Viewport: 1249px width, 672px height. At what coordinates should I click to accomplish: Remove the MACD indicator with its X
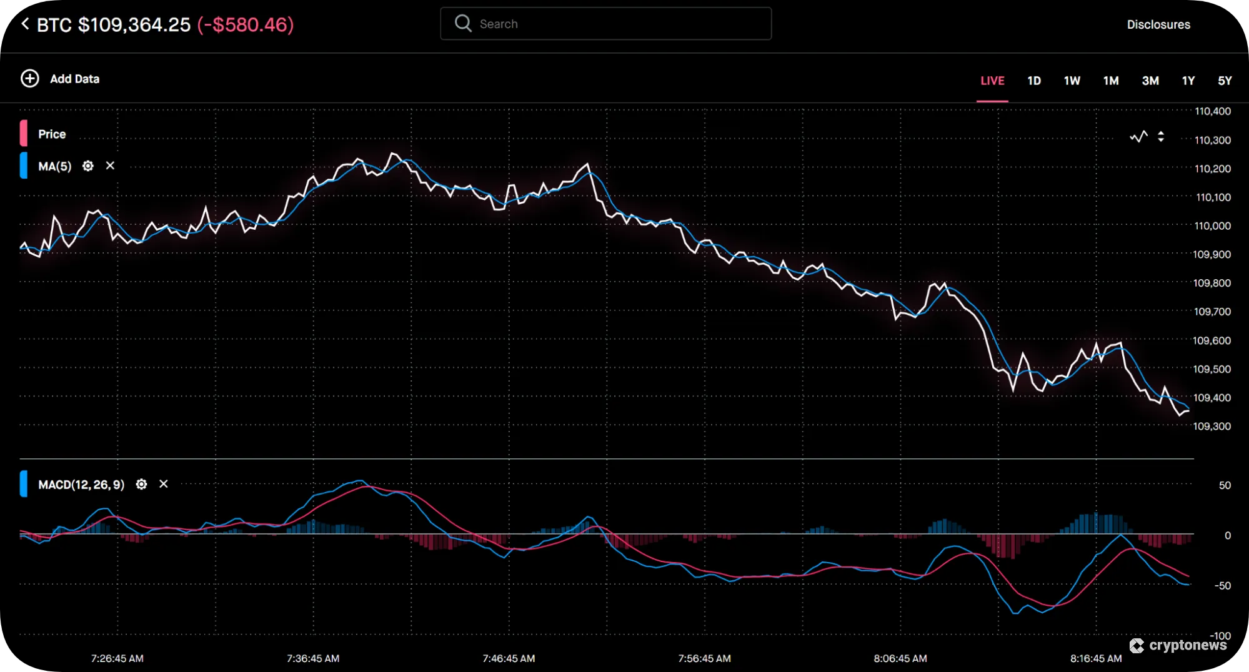point(163,484)
